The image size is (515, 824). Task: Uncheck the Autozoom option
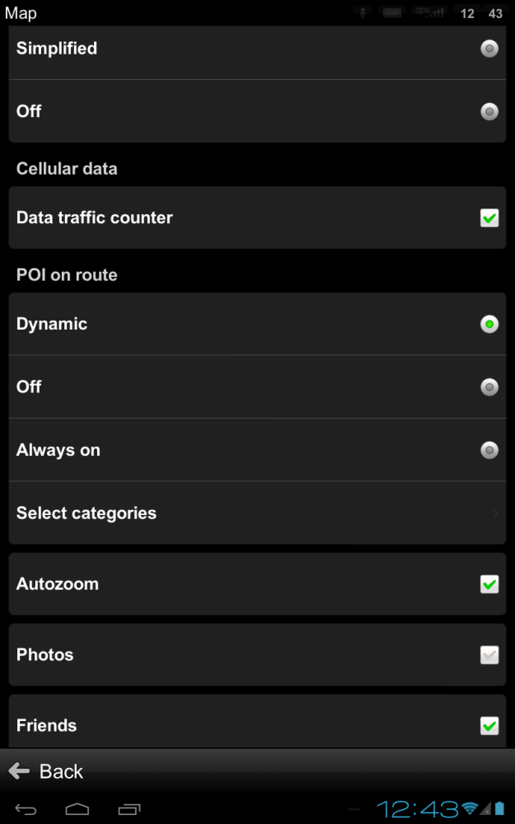(489, 584)
